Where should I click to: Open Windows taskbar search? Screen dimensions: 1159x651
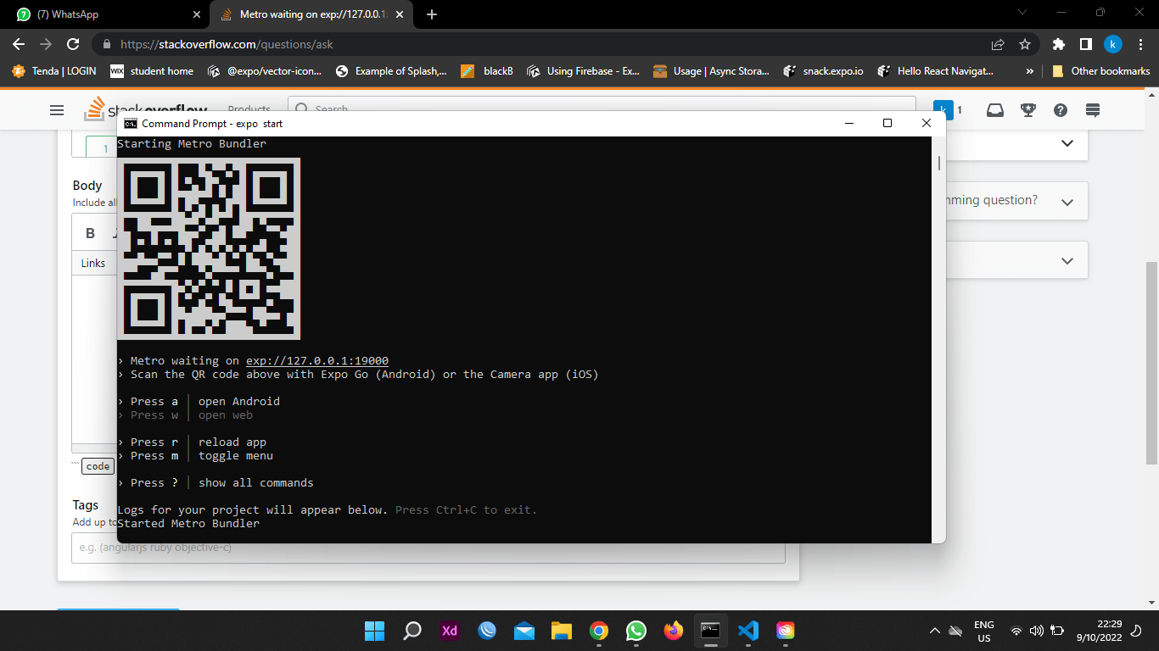click(x=412, y=631)
